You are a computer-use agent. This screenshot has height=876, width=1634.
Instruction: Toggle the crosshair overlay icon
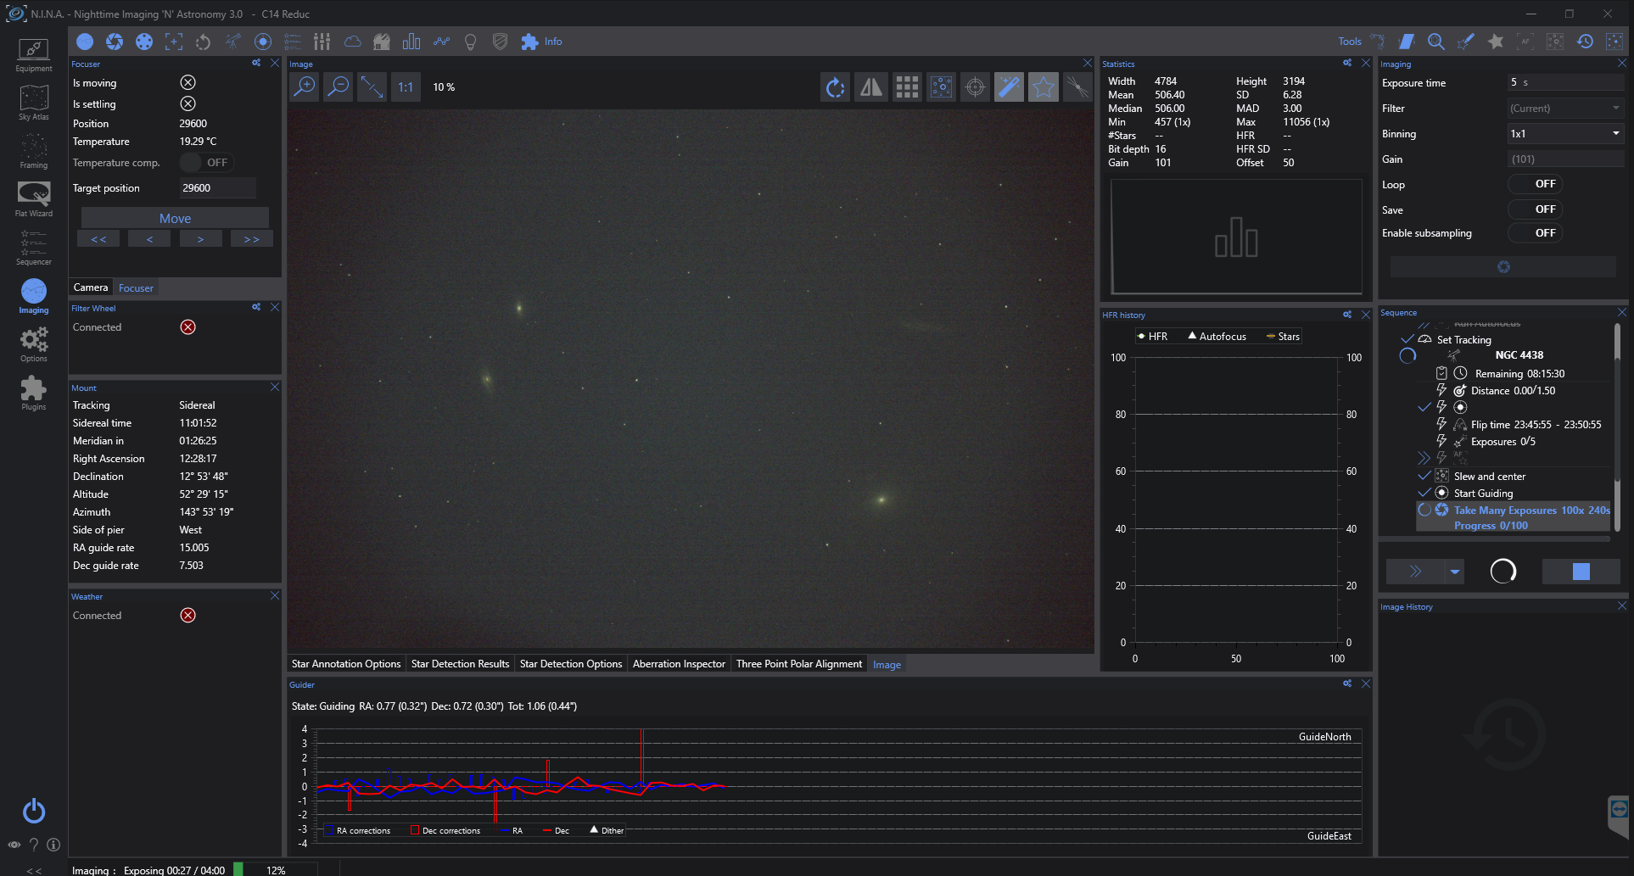[975, 86]
